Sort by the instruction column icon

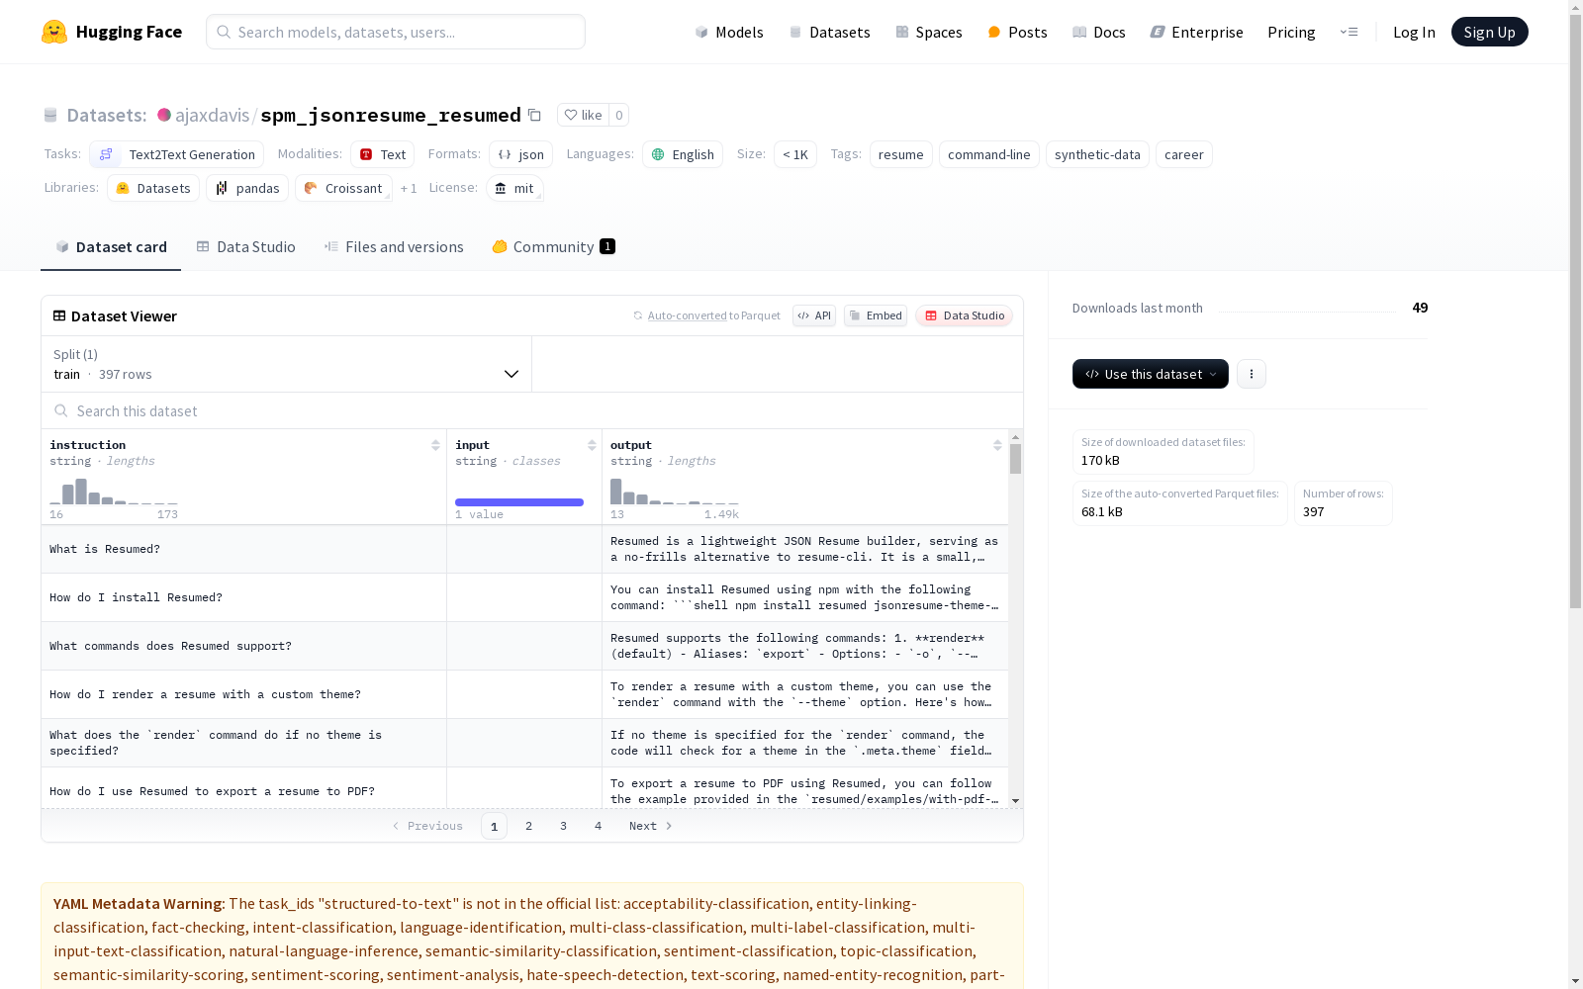click(x=435, y=445)
